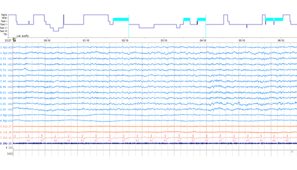Click the 23:27 start time label
Screen dimensions: 297x170
tap(8, 40)
